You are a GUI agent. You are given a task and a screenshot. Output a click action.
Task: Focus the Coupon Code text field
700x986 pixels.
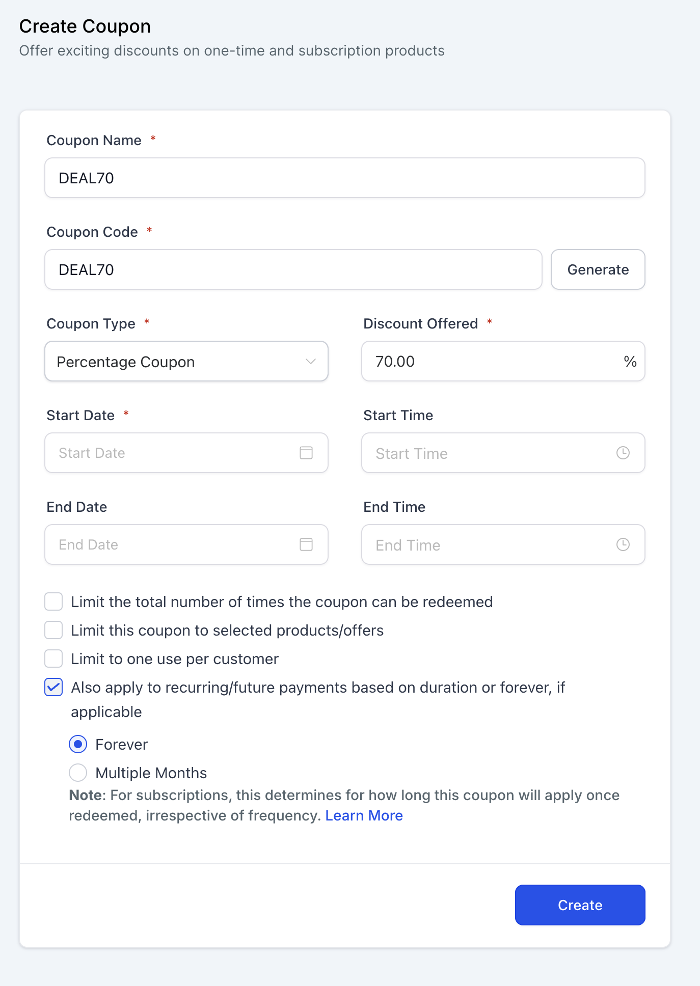tap(293, 270)
